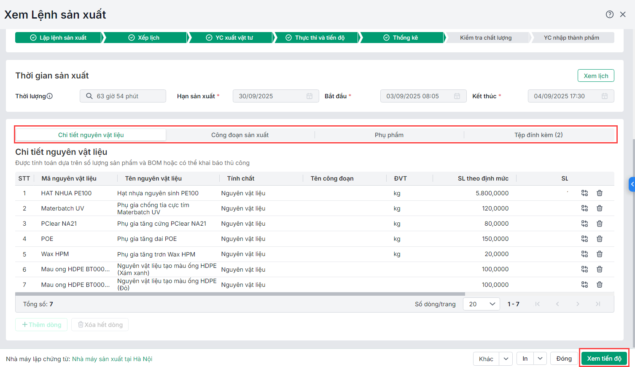Expand the In button dropdown arrow
Screen dimensions: 635x367
click(540, 359)
